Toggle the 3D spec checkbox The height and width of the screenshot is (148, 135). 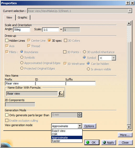[x=49, y=40]
